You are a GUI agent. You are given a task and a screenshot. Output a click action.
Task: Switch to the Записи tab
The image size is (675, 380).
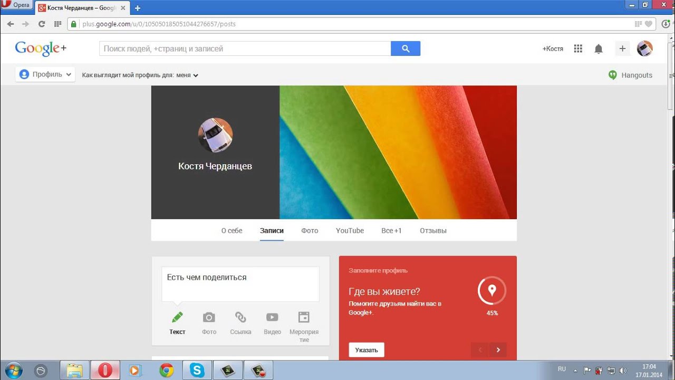[x=272, y=231]
